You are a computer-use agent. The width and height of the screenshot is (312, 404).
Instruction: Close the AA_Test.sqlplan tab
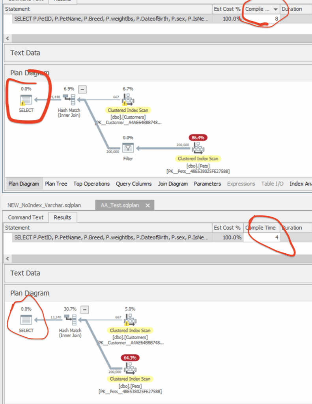(148, 205)
